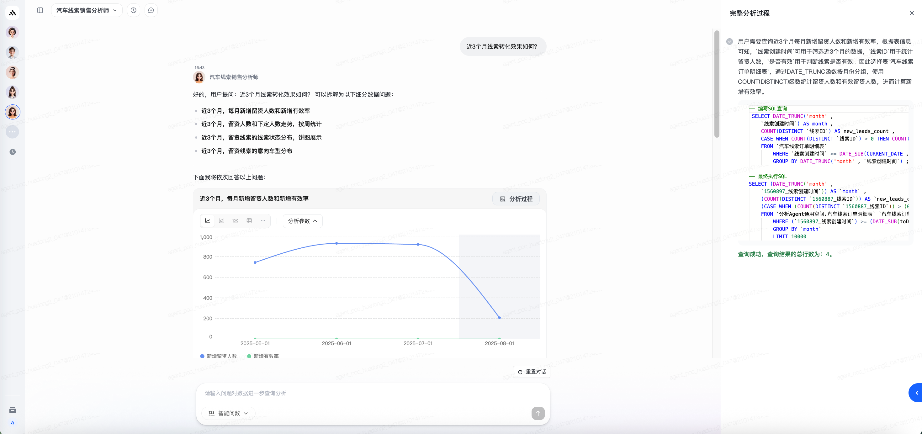This screenshot has width=922, height=434.
Task: Open the 智能问数 mode dropdown
Action: pos(228,413)
